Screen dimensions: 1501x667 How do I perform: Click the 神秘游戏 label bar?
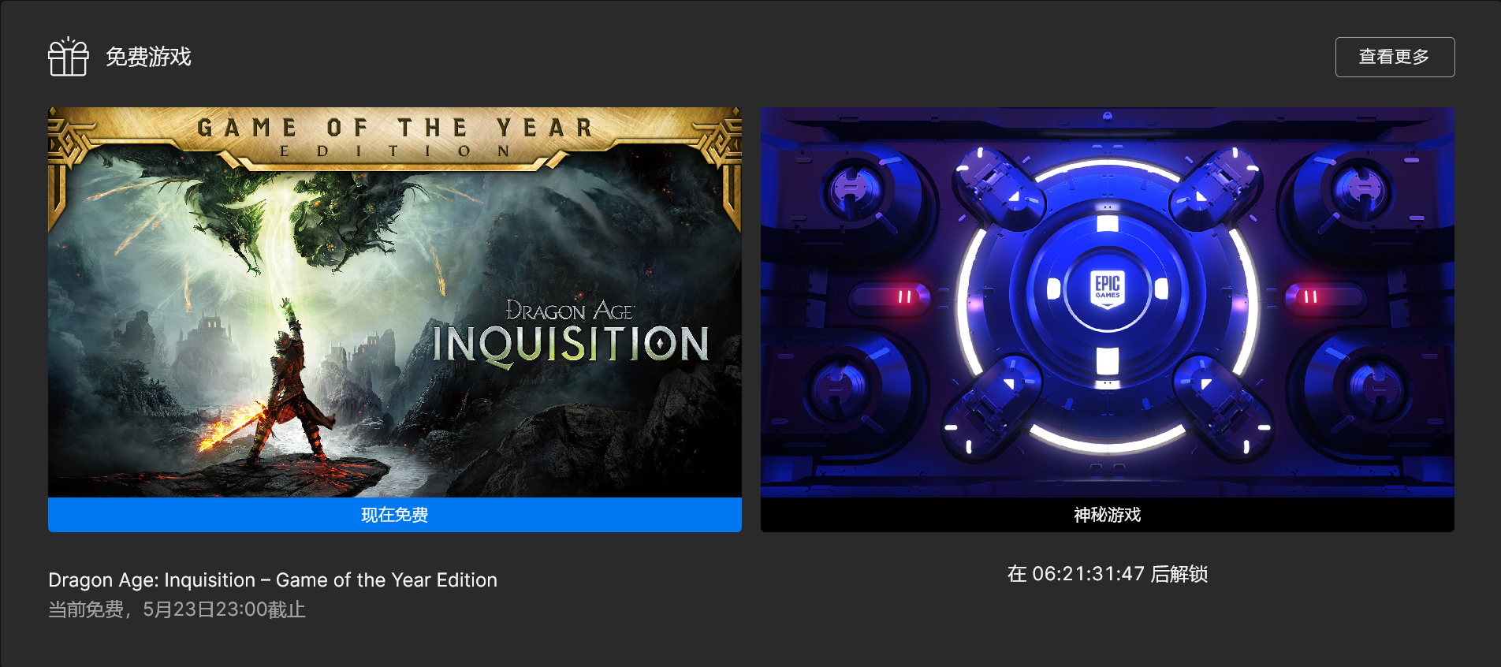1108,515
